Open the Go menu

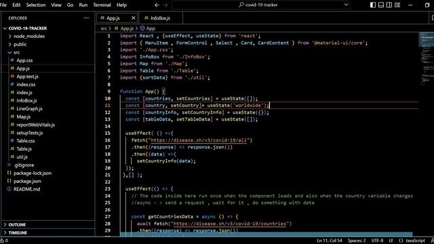(70, 5)
